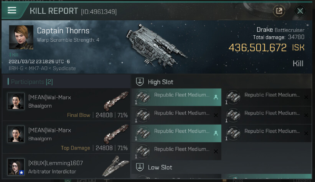This screenshot has width=315, height=182.
Task: Click the Low Slot section icon
Action: (x=140, y=167)
